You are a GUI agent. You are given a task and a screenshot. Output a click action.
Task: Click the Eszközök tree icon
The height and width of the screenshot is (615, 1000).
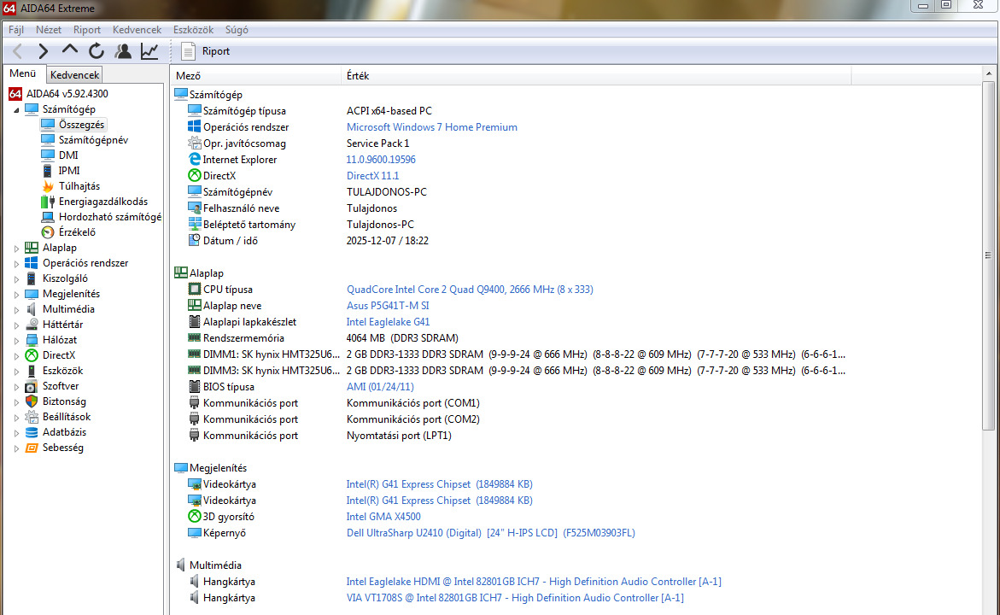pos(32,371)
